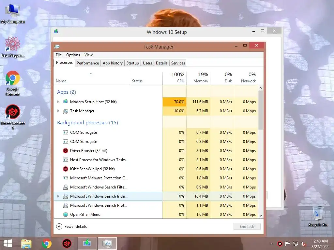Open the View menu
The image size is (334, 250).
[x=88, y=55]
